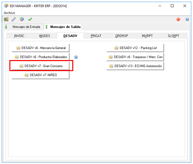Click the red circle status icon
This screenshot has width=193, height=164.
click(x=178, y=19)
